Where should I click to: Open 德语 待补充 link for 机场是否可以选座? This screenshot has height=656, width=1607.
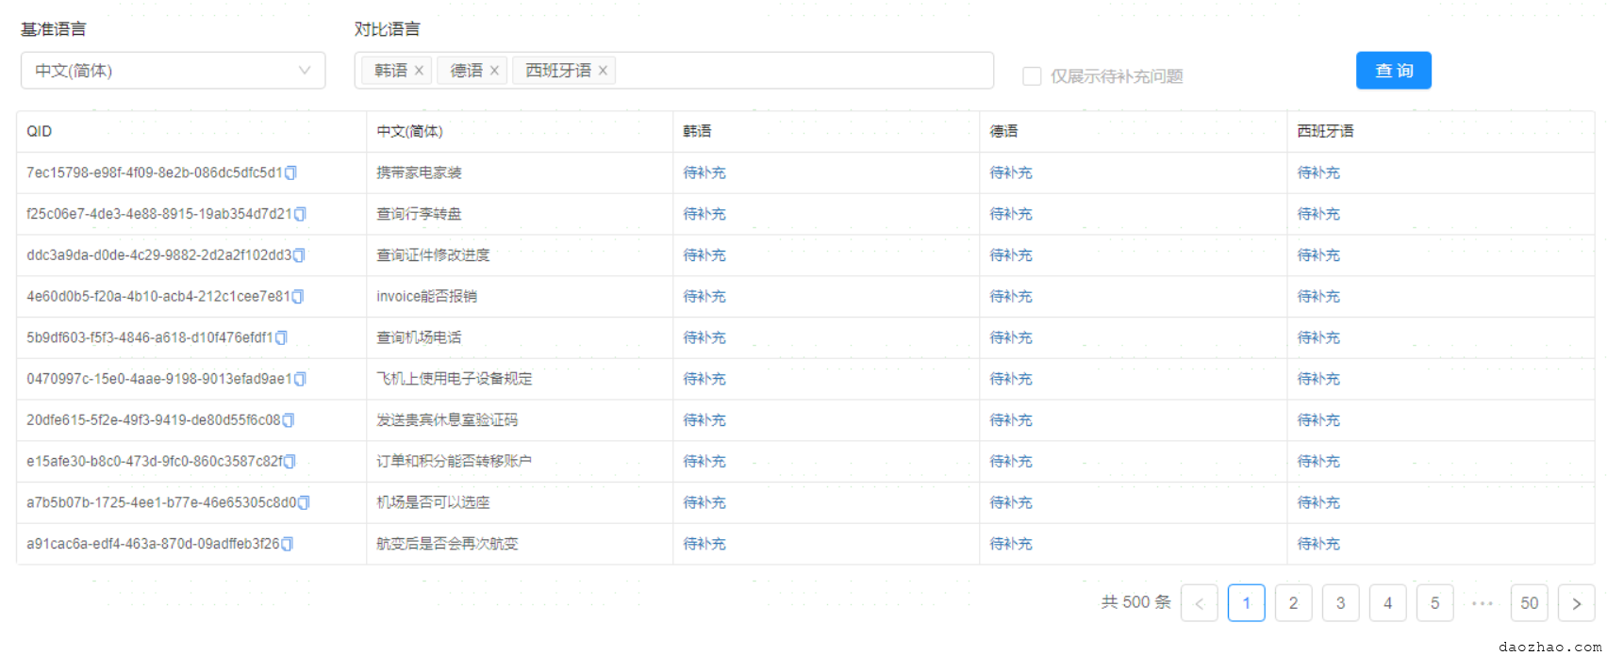click(x=1011, y=503)
